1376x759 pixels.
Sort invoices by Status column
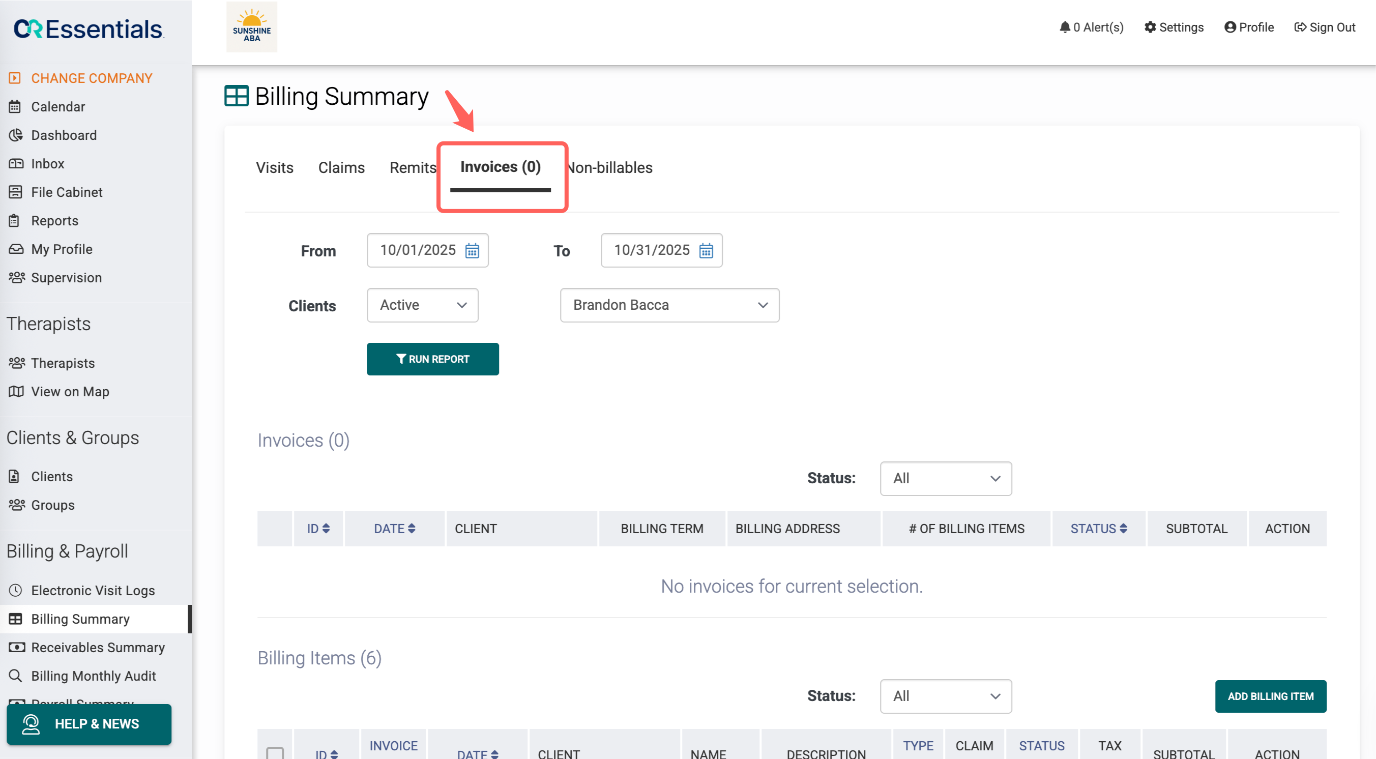[x=1098, y=528]
